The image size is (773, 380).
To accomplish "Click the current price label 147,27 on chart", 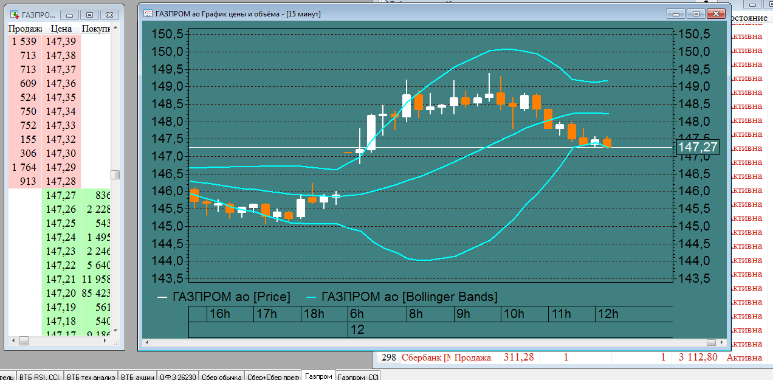I will [698, 147].
